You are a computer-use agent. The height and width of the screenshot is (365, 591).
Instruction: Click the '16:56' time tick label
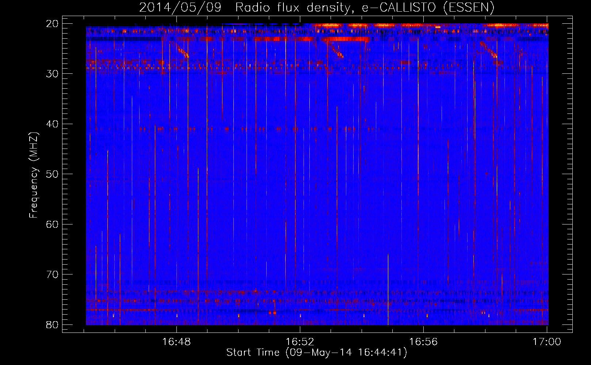point(423,342)
